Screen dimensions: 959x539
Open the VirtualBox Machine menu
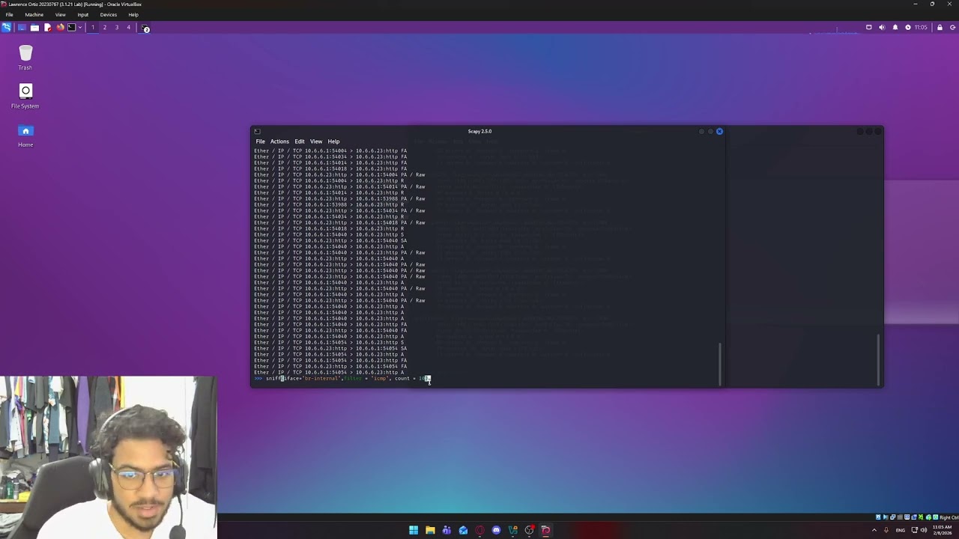pos(34,15)
